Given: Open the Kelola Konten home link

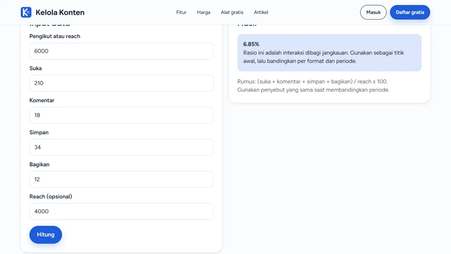Looking at the screenshot, I should coord(53,12).
